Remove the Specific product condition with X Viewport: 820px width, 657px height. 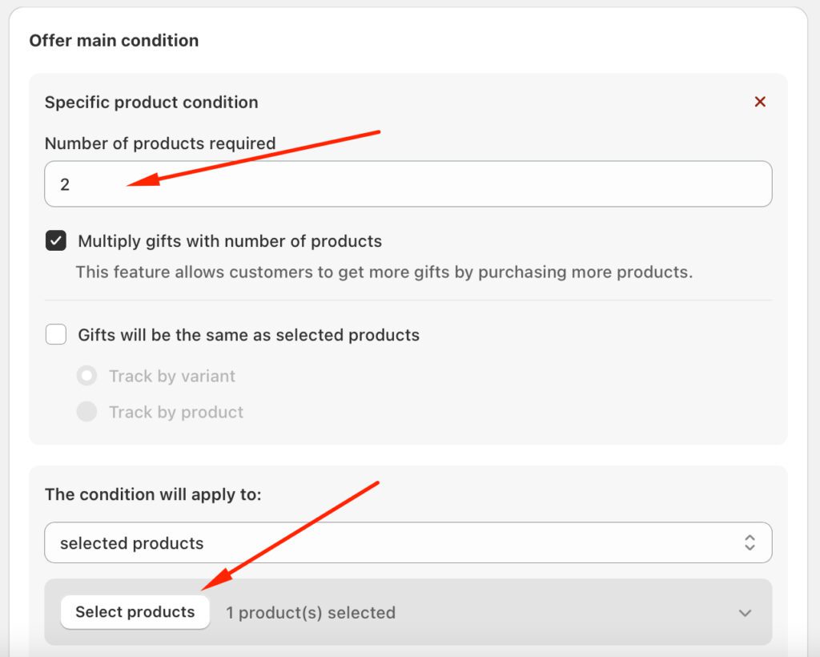click(x=760, y=102)
